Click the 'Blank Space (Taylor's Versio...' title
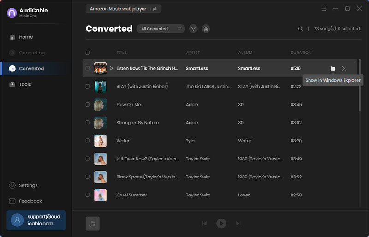 [x=147, y=177]
